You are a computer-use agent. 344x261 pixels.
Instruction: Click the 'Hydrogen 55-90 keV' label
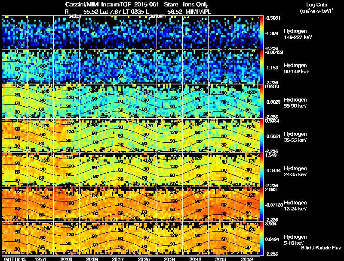point(295,103)
